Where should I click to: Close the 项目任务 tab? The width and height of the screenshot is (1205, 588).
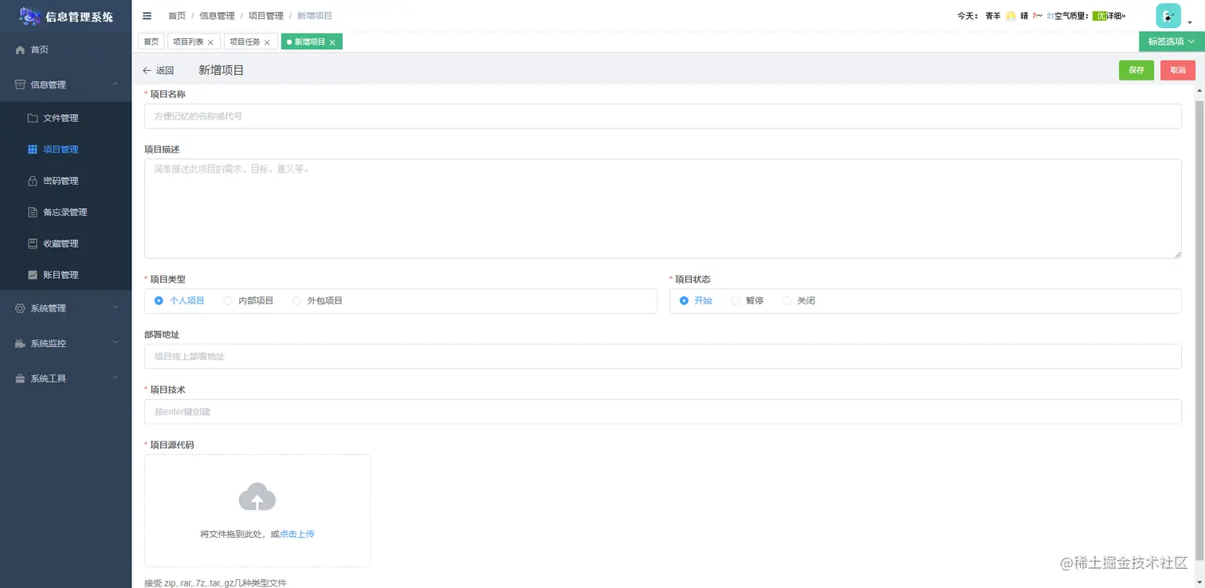click(267, 42)
